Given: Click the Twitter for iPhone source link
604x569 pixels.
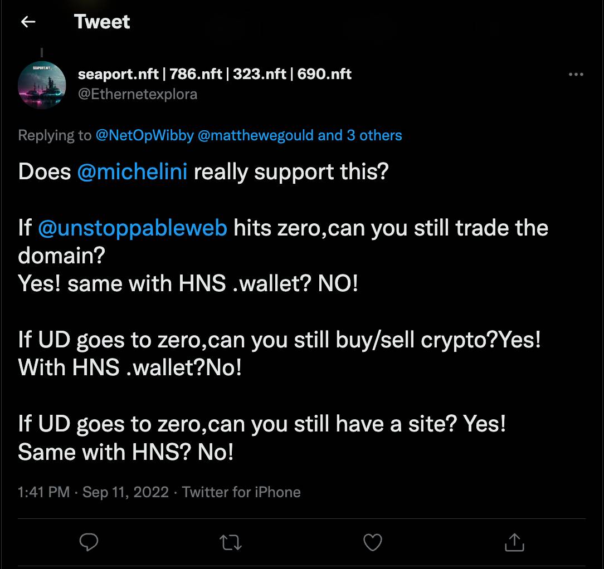Looking at the screenshot, I should pos(241,492).
